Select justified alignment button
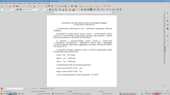The height and width of the screenshot is (95, 170). [91, 9]
